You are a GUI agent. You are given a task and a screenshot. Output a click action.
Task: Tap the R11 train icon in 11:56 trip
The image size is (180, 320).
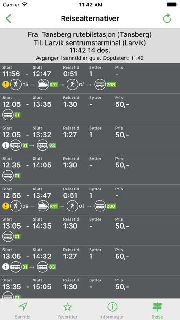click(x=43, y=84)
